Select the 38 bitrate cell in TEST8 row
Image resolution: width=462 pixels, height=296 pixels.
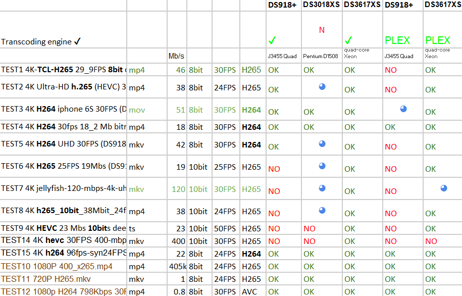coord(177,211)
